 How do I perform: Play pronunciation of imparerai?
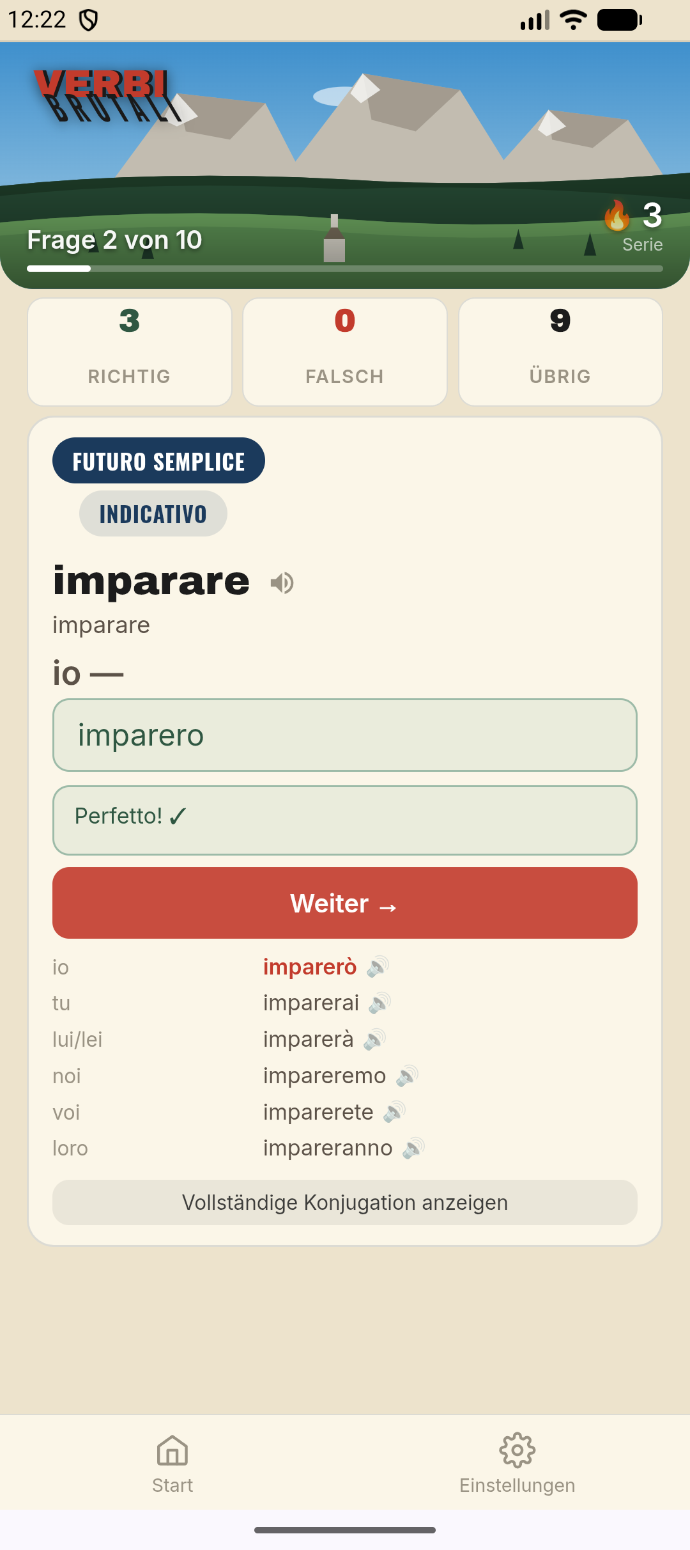coord(379,1003)
